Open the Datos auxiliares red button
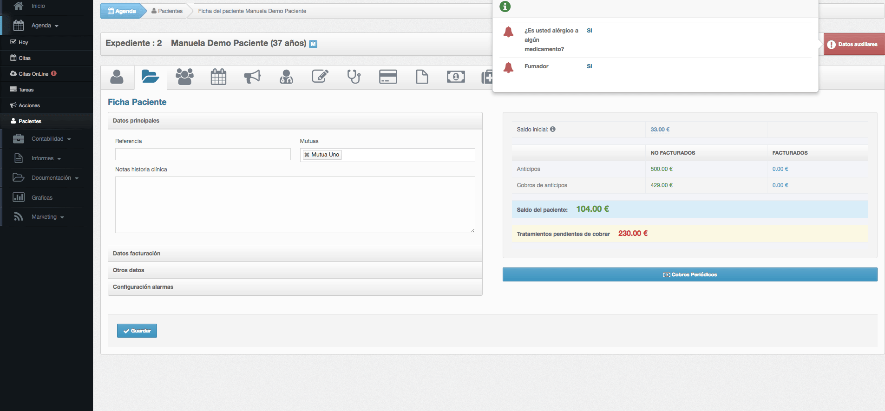The height and width of the screenshot is (411, 885). point(854,44)
